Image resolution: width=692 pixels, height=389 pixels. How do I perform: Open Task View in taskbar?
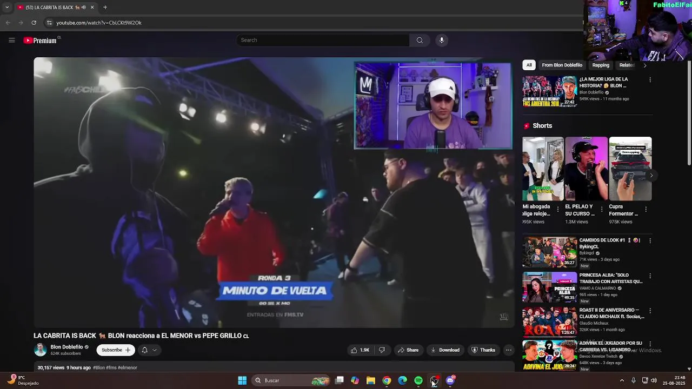coord(340,380)
